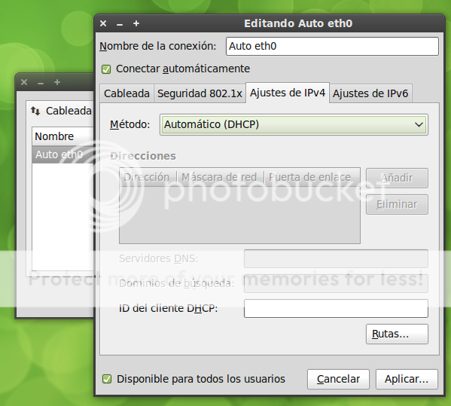Open the Seguridad 802.1x tab
The width and height of the screenshot is (451, 406).
point(200,93)
